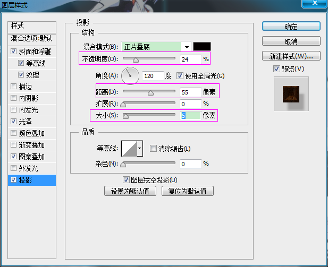328x267 pixels.
Task: Click the 角度 value field showing 120
Action: 153,76
